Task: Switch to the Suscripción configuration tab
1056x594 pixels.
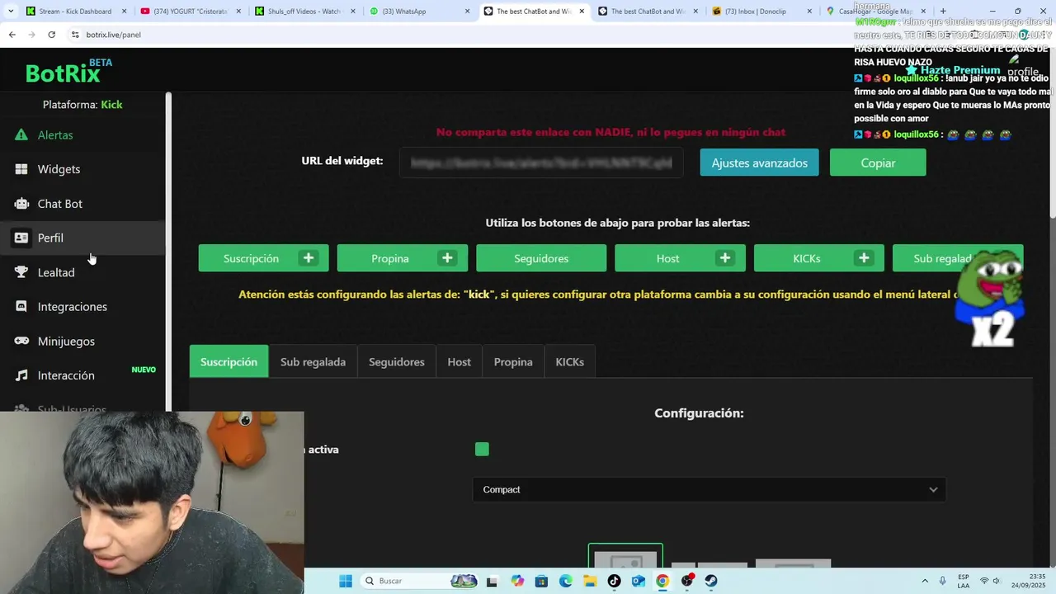Action: pos(229,361)
